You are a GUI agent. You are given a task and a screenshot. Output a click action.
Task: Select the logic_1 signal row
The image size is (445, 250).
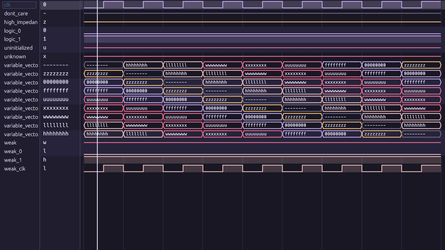click(13, 39)
